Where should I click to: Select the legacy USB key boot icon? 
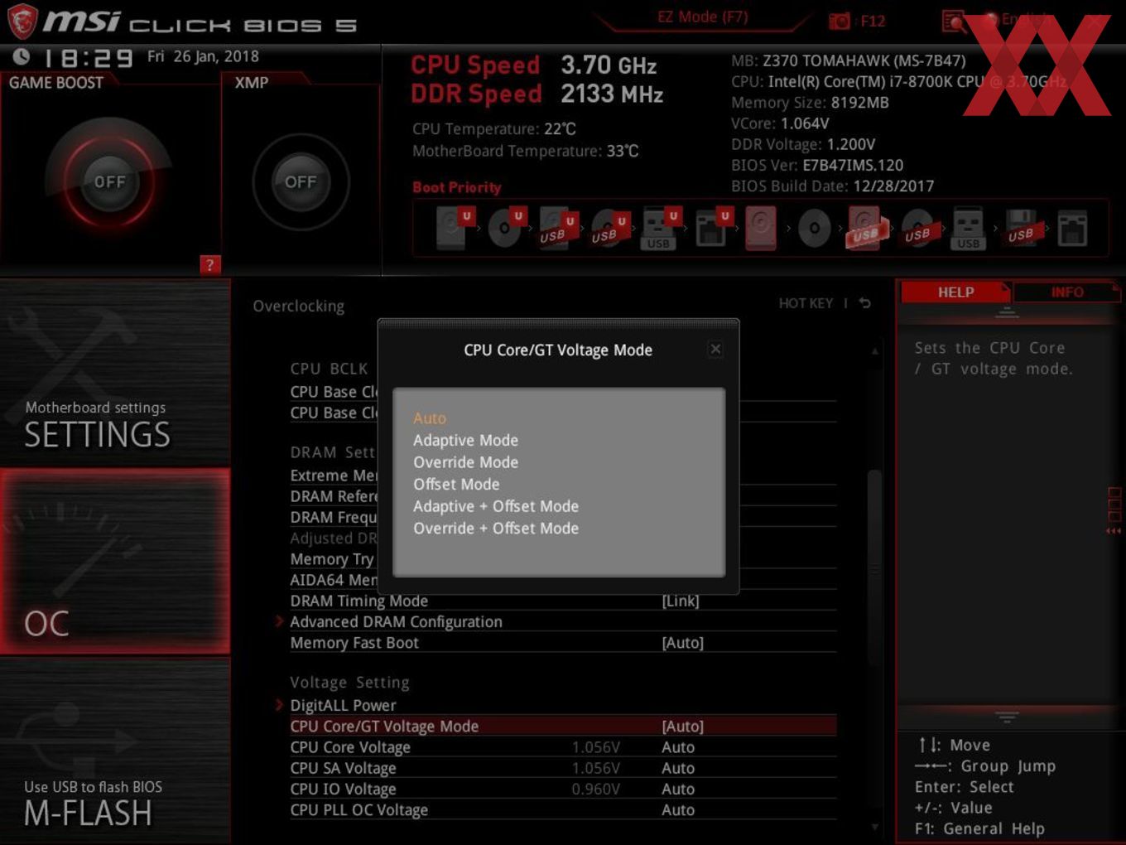(x=968, y=229)
